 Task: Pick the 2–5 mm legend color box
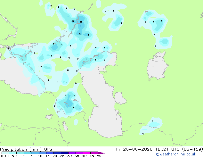pos(28,153)
